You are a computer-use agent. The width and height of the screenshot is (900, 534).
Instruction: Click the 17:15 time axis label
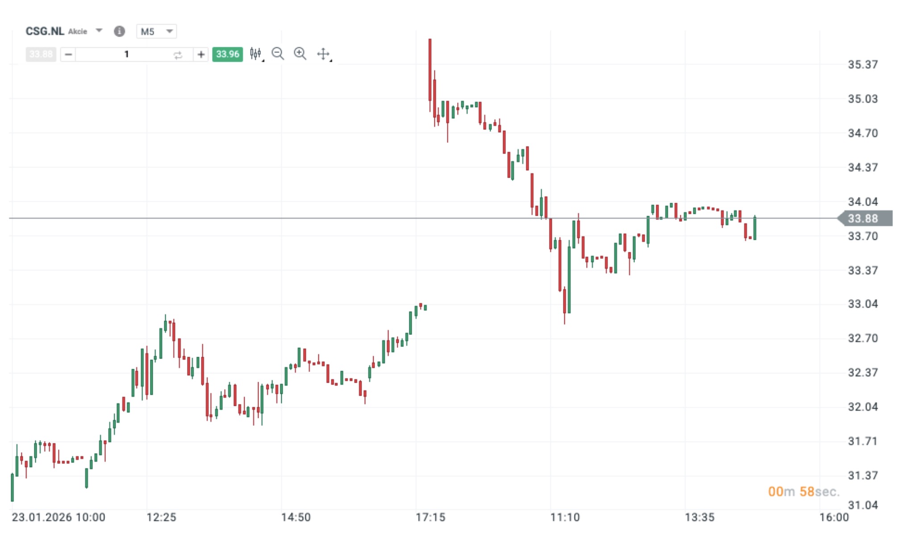430,517
